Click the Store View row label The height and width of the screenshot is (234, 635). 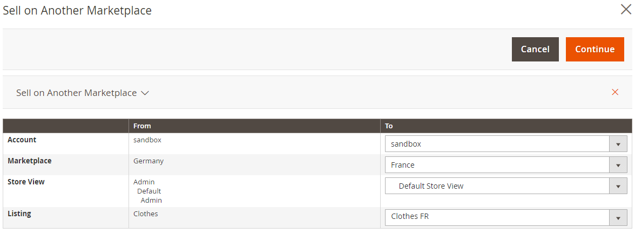click(26, 182)
